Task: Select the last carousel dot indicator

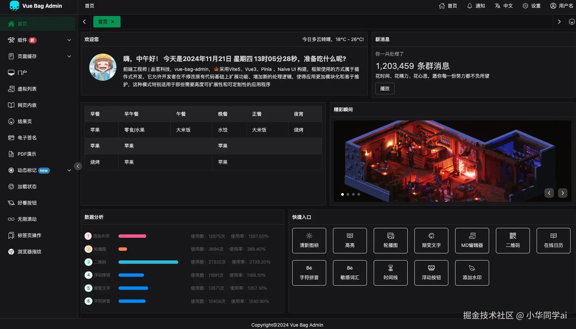Action: pos(359,194)
